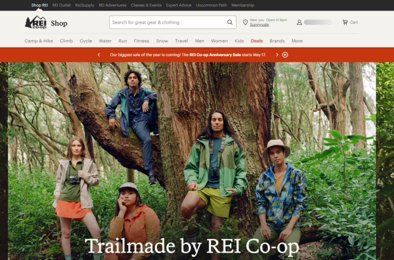
Task: Open Classes & Events
Action: 146,5
